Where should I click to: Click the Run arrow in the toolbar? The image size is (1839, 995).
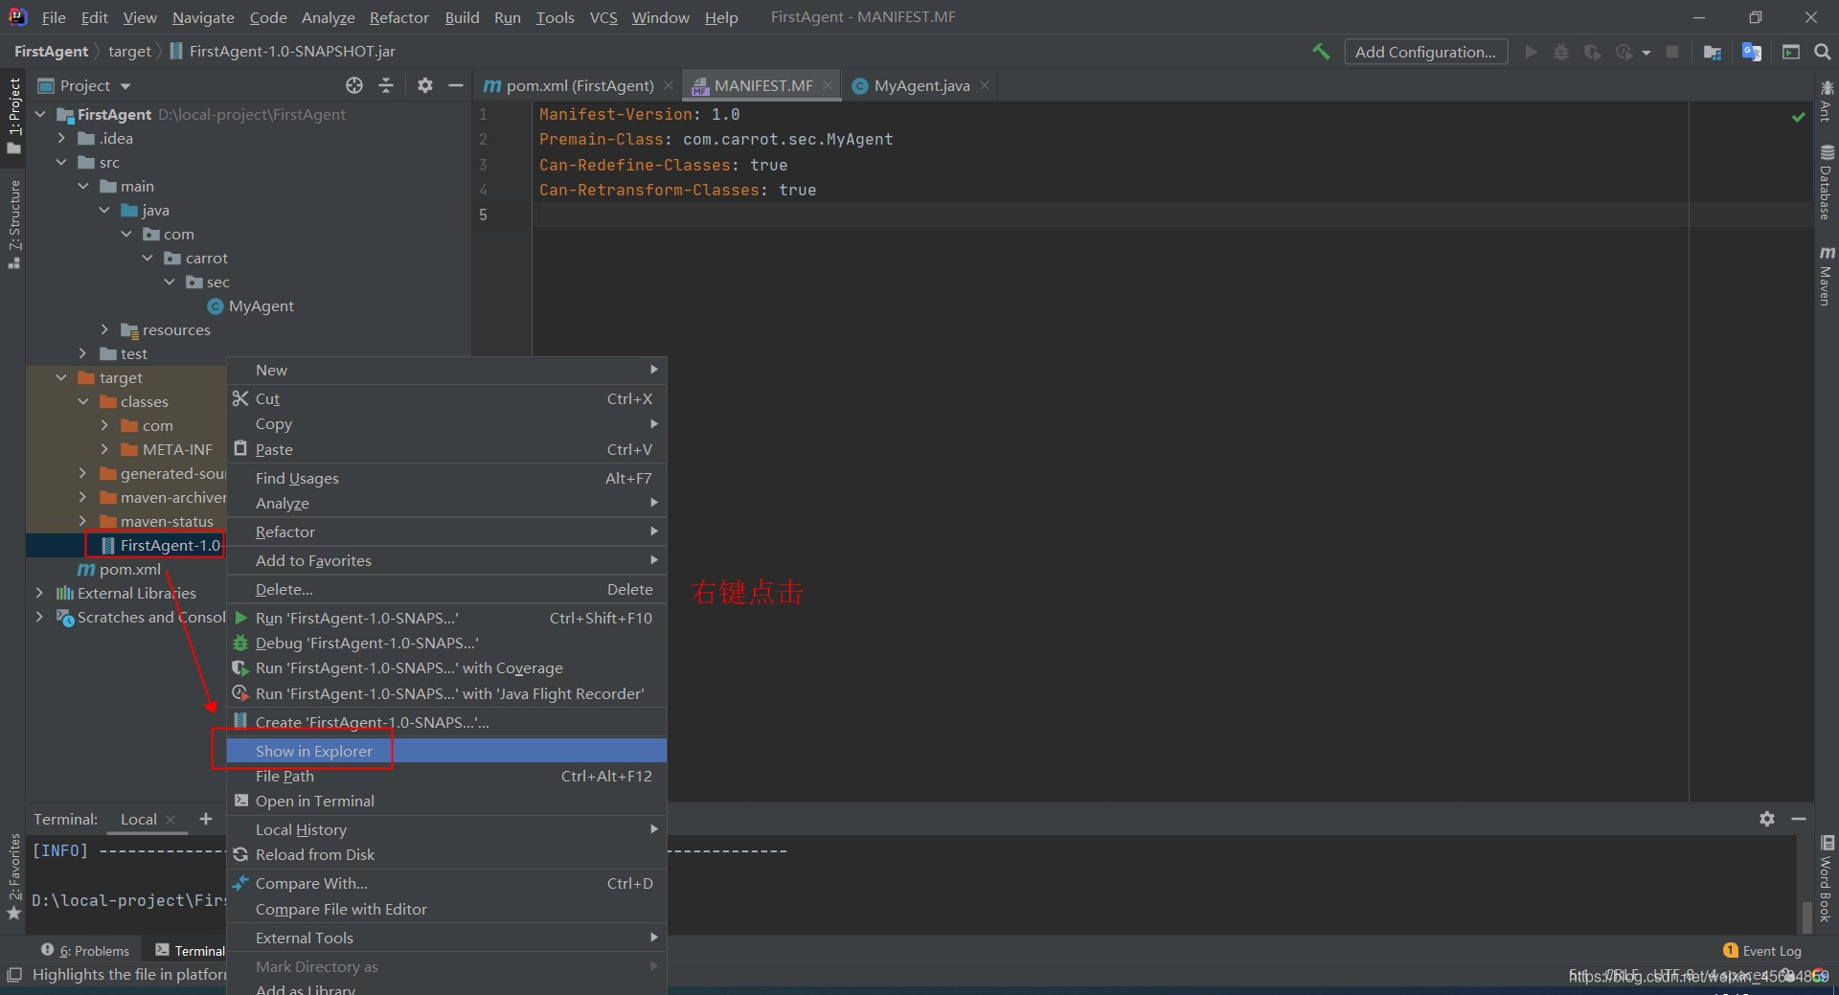coord(1531,52)
